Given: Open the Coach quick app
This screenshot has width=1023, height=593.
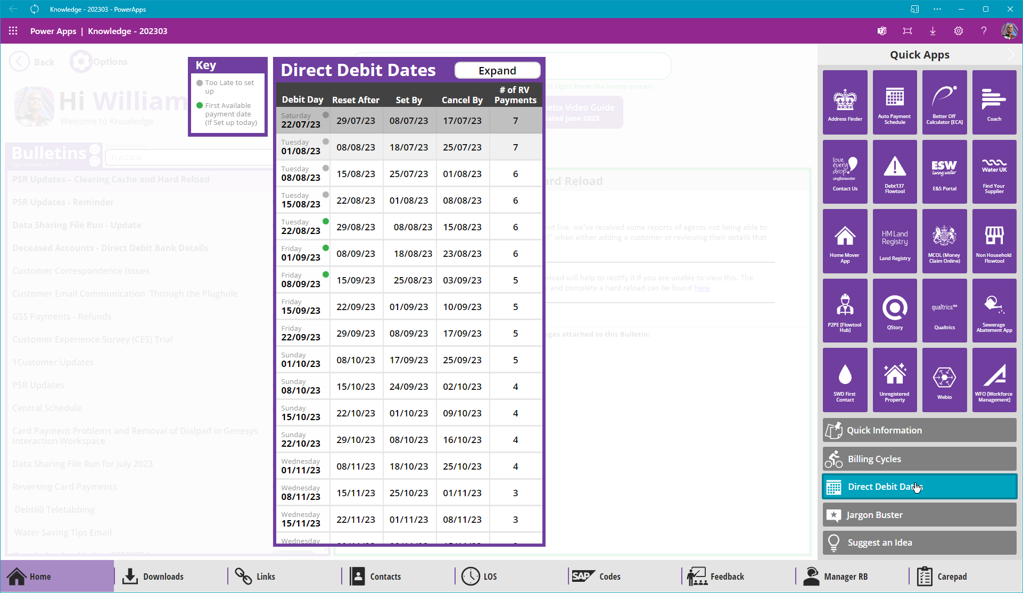Looking at the screenshot, I should (x=994, y=102).
